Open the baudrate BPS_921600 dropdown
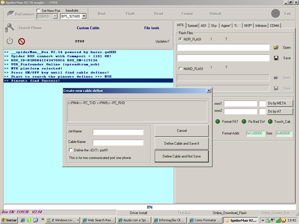The width and height of the screenshot is (299, 224). 84,16
